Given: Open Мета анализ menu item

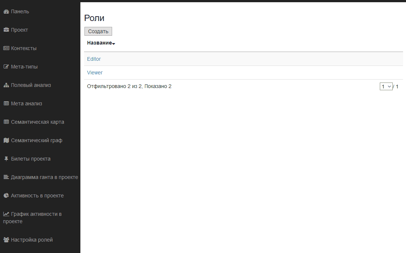Looking at the screenshot, I should (27, 104).
